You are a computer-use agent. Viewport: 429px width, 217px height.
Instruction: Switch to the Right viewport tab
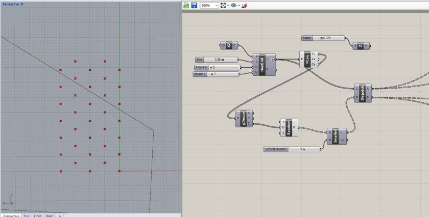[x=50, y=215]
